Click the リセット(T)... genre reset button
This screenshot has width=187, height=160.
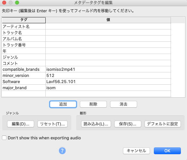tap(52, 124)
